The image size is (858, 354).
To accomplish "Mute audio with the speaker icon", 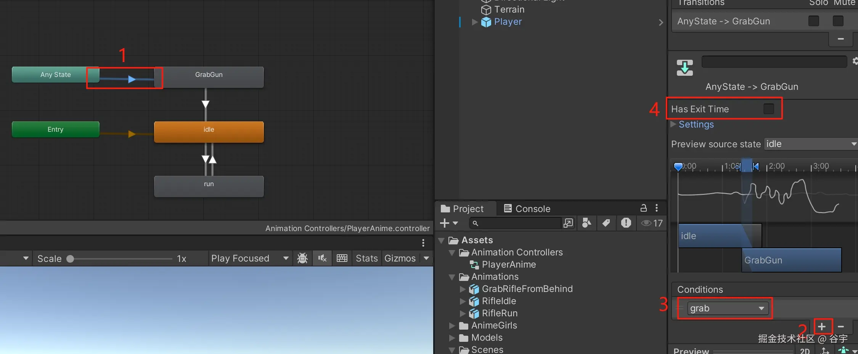I will [x=322, y=258].
